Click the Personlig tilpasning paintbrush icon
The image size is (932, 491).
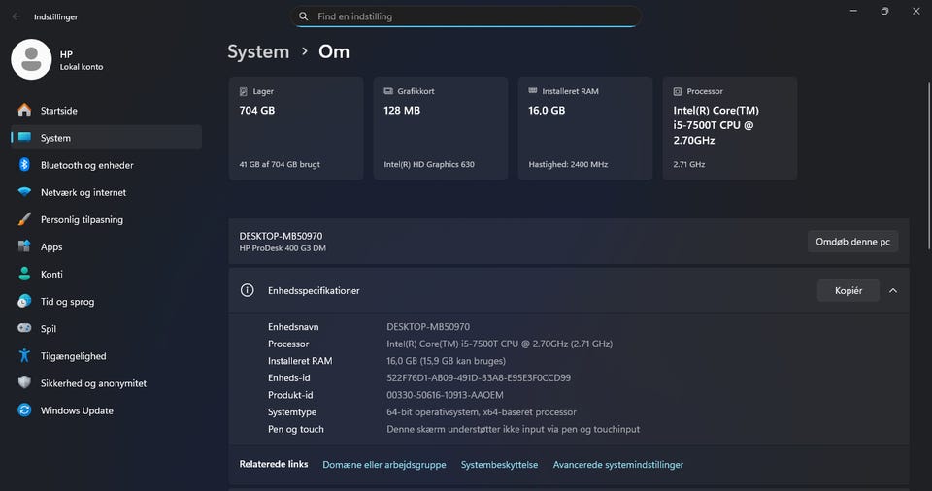point(24,219)
